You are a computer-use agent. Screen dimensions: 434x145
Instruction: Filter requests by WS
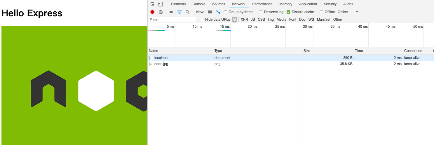(311, 20)
